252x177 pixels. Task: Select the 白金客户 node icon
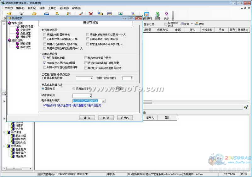pyautogui.click(x=13, y=156)
